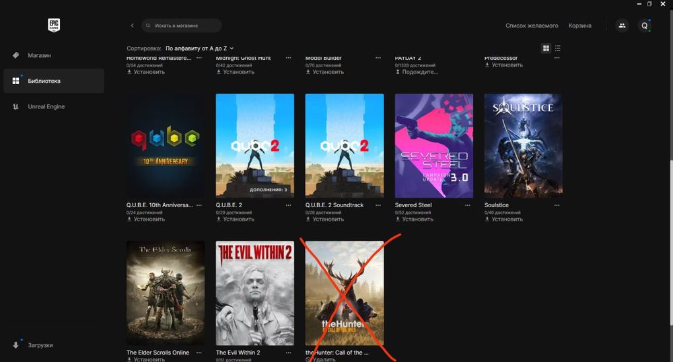This screenshot has width=673, height=362.
Task: Click the Q.U.B.E. 10th Anniversa... title
Action: point(160,205)
